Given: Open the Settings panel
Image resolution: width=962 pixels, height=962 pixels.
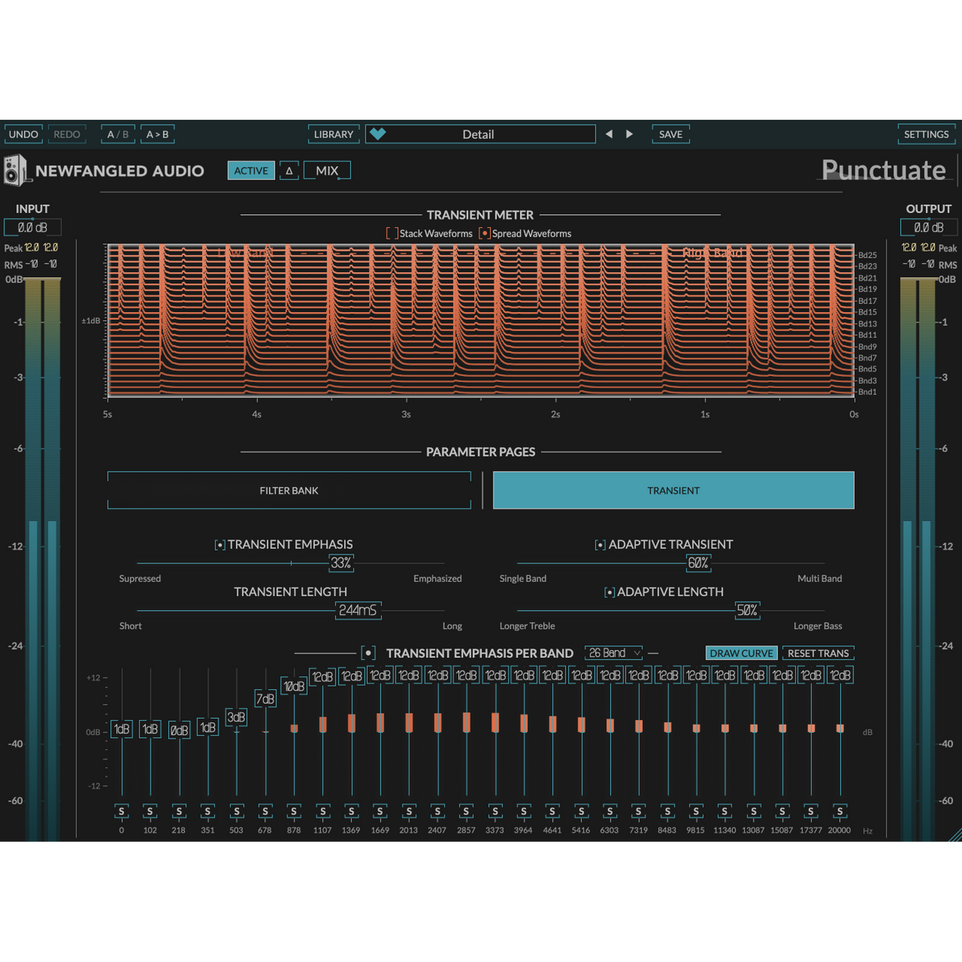Looking at the screenshot, I should click(x=925, y=134).
